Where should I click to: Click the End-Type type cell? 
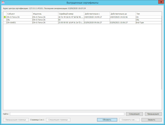tap(149, 22)
